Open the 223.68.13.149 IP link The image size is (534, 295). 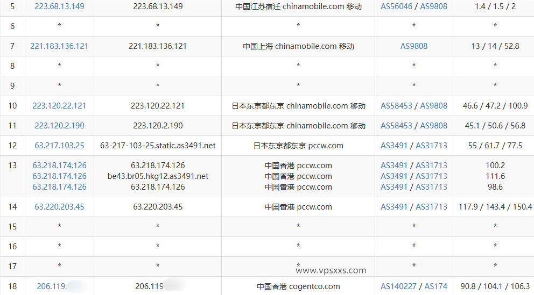click(59, 6)
